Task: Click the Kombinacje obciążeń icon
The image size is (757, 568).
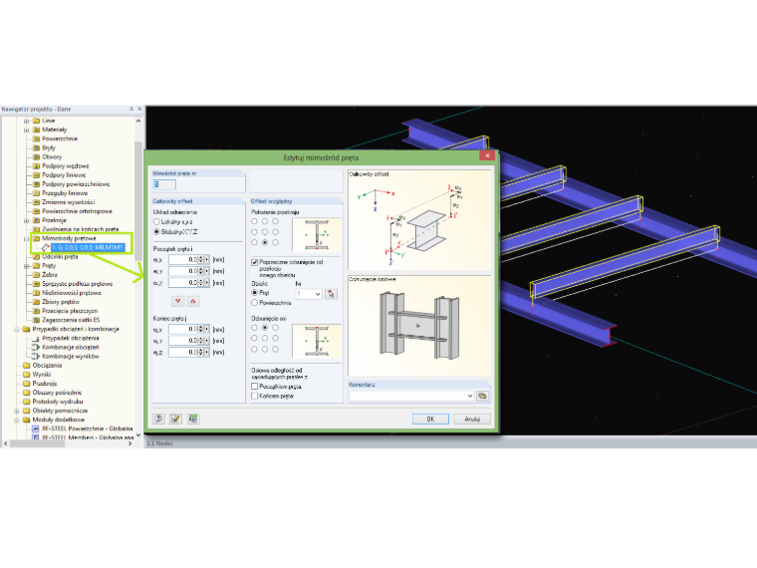Action: point(36,347)
